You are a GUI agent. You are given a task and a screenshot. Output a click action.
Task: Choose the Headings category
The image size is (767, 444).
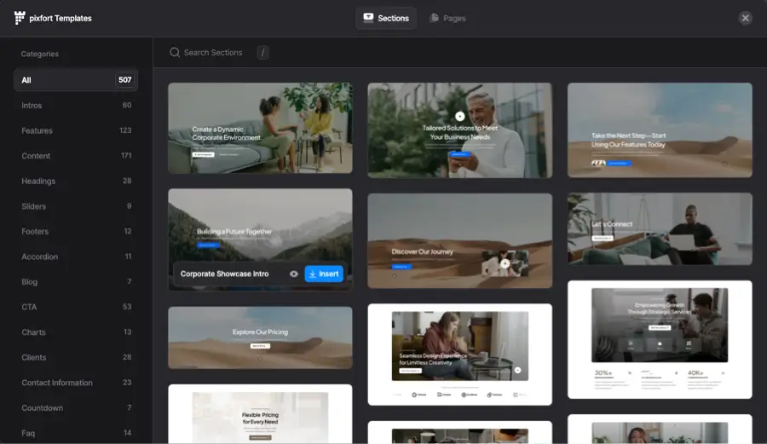point(76,181)
